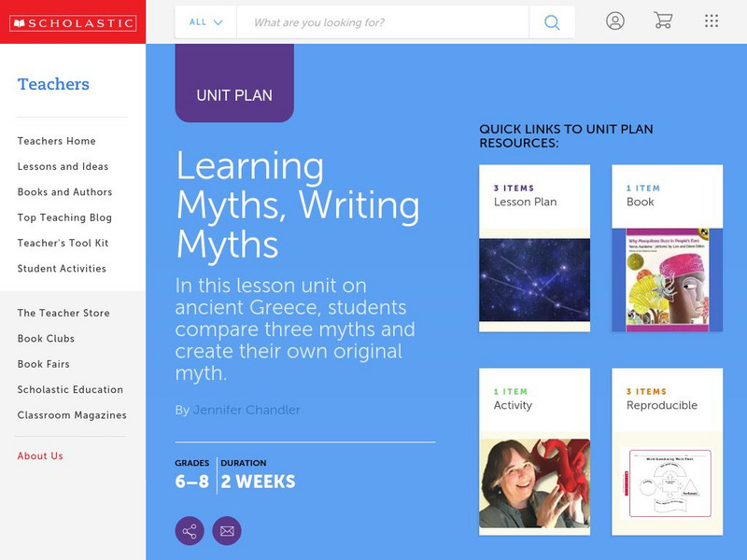Image resolution: width=747 pixels, height=560 pixels.
Task: Open author Jennifer Chandler's link
Action: pyautogui.click(x=247, y=410)
